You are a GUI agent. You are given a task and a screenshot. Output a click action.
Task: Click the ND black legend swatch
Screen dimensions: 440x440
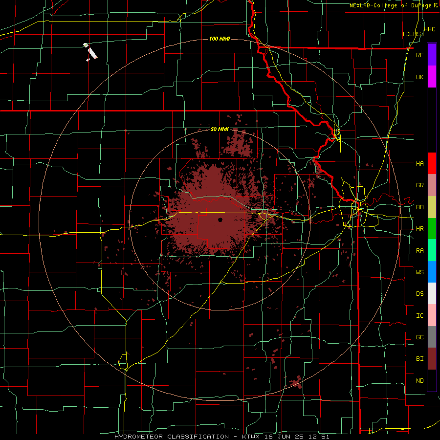point(432,380)
